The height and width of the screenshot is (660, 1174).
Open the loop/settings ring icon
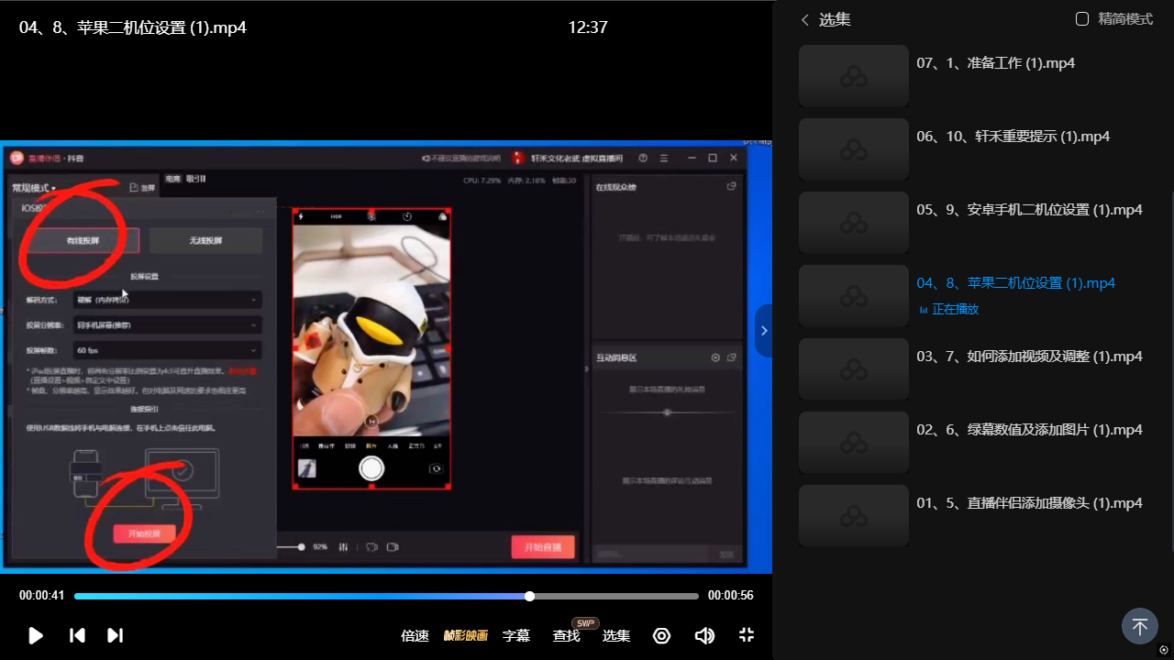coord(661,635)
